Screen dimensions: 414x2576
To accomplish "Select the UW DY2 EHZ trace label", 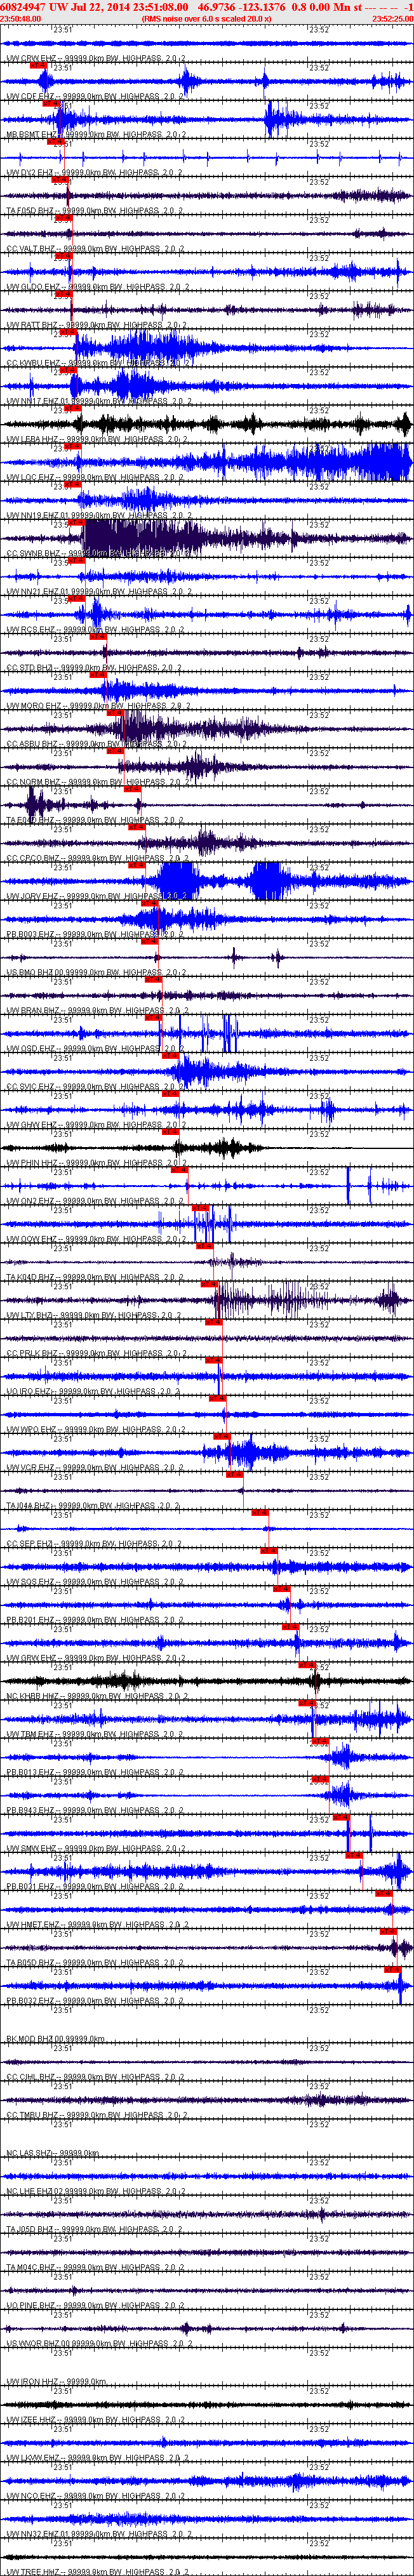I will [95, 173].
